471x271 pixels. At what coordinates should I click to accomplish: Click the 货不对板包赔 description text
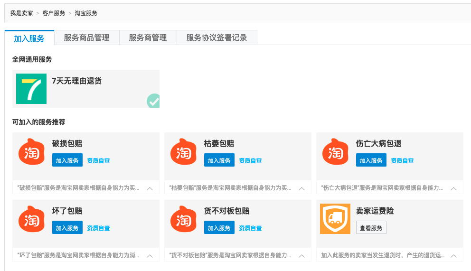click(230, 256)
